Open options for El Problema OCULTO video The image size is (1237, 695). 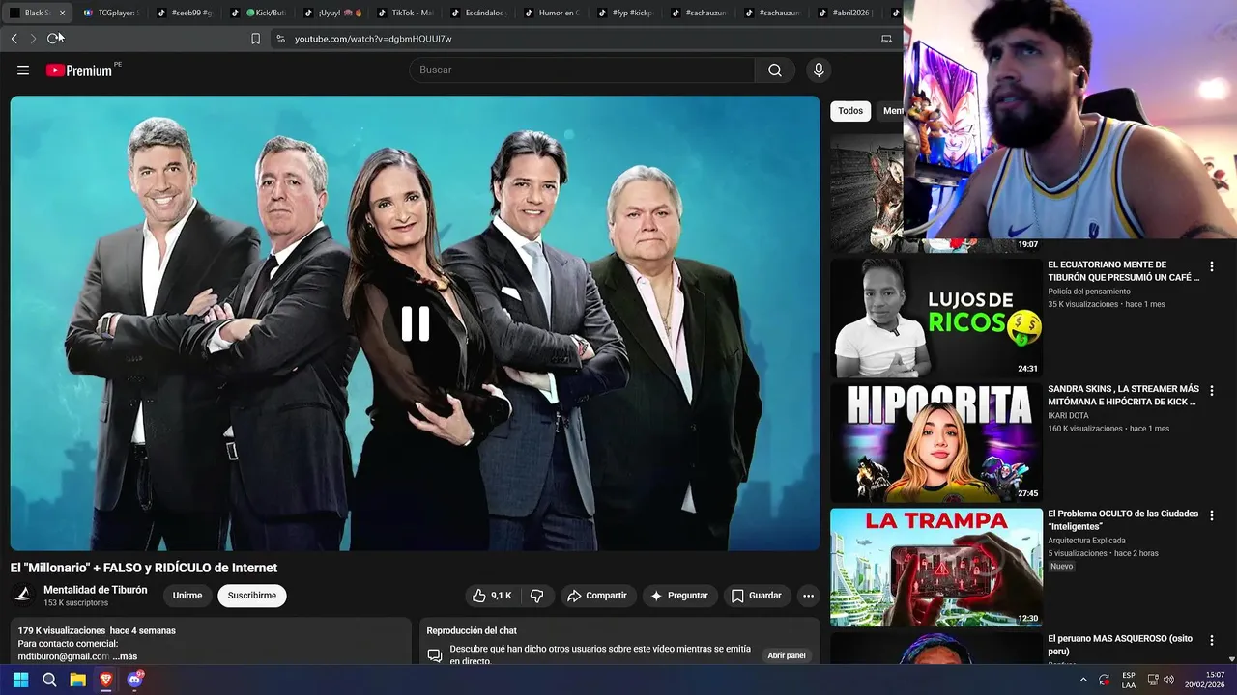(x=1212, y=515)
